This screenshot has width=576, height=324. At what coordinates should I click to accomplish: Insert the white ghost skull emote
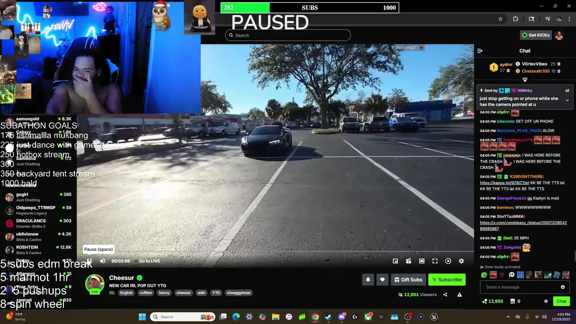pos(511,275)
